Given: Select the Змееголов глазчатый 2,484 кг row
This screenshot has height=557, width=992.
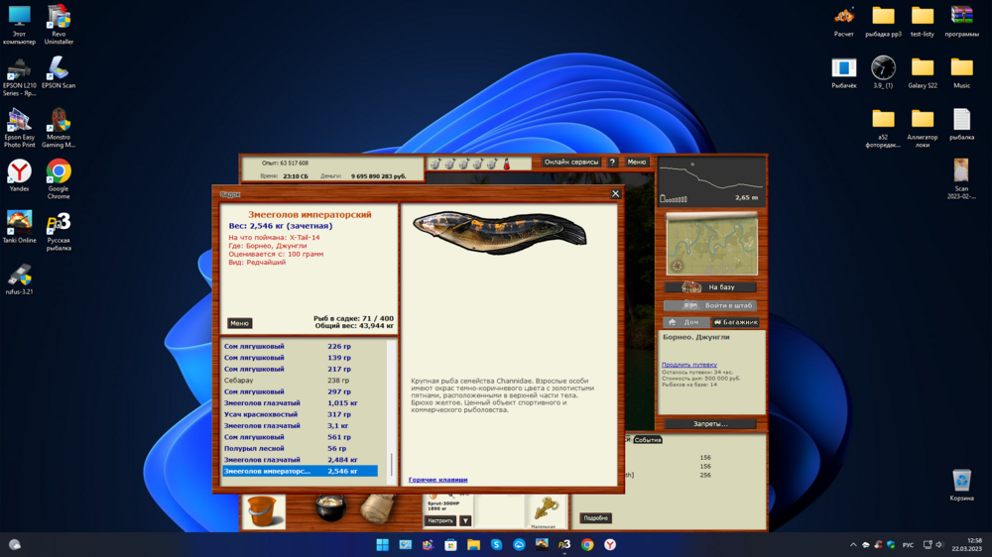Looking at the screenshot, I should [x=301, y=460].
